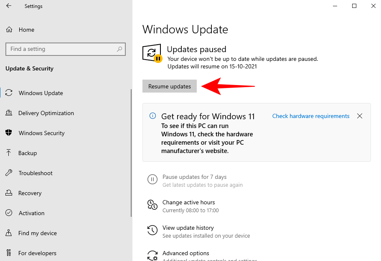Click the Delivery Optimization icon
This screenshot has height=261, width=381.
coord(9,113)
